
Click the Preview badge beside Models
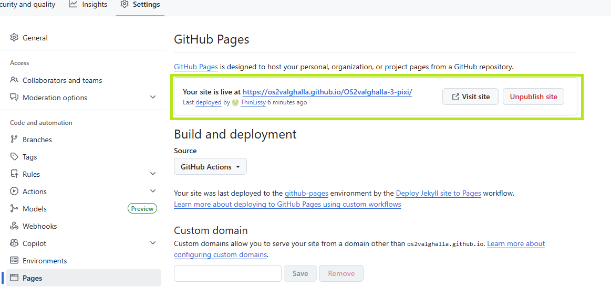tap(142, 209)
